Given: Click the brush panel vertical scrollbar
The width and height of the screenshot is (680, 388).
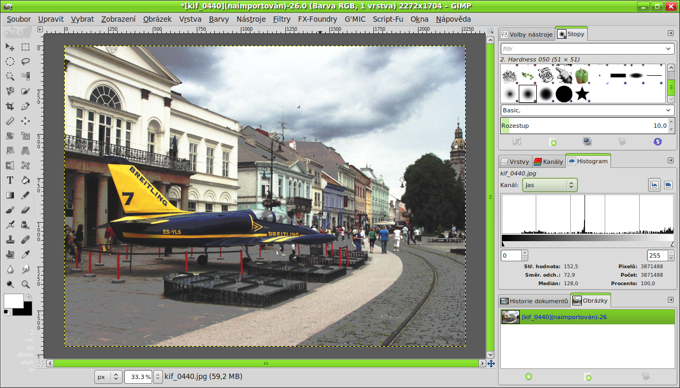Looking at the screenshot, I should click(x=671, y=84).
